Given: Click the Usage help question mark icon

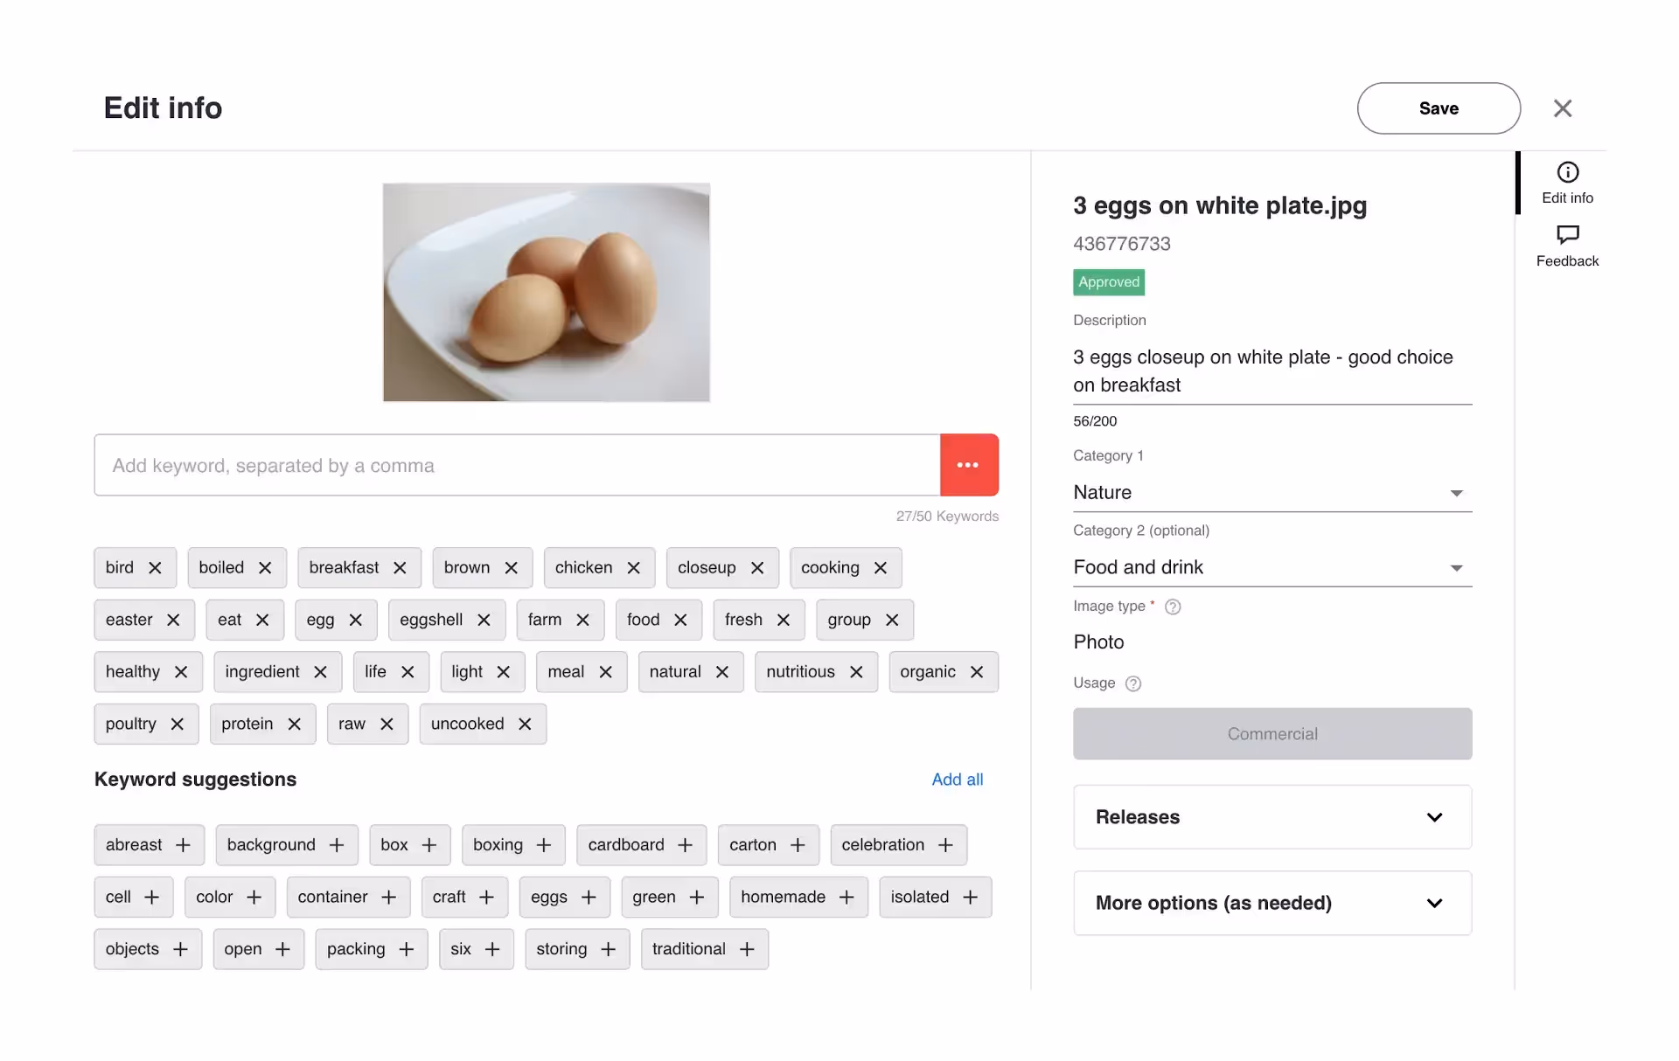Looking at the screenshot, I should (1133, 683).
